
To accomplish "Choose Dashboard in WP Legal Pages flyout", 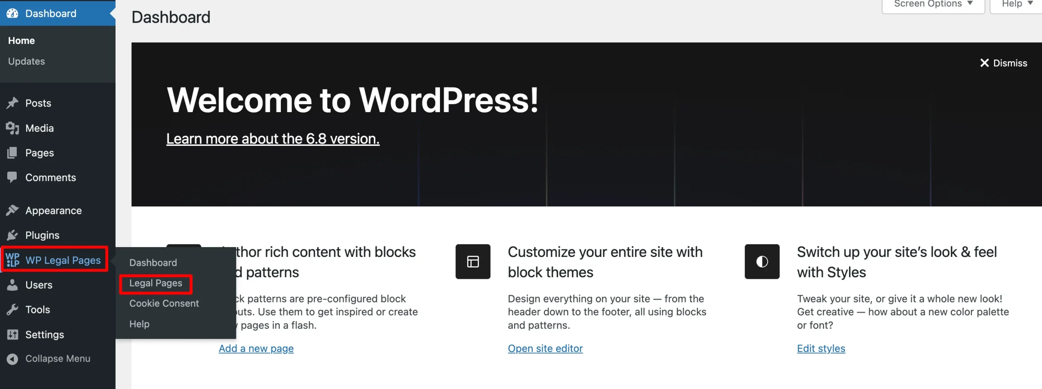I will tap(153, 263).
